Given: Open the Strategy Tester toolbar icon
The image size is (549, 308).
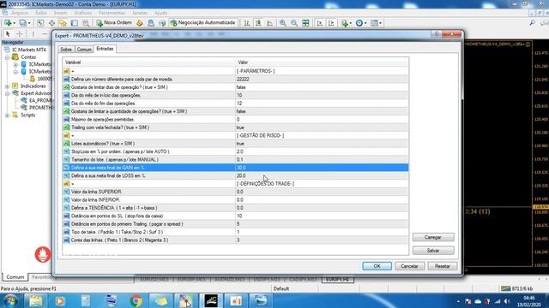Looking at the screenshot, I should 86,23.
